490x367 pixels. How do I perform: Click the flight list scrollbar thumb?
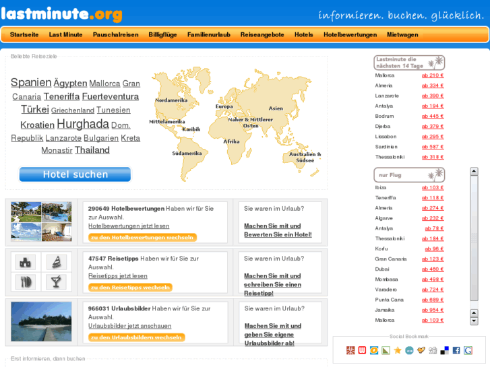coord(474,238)
